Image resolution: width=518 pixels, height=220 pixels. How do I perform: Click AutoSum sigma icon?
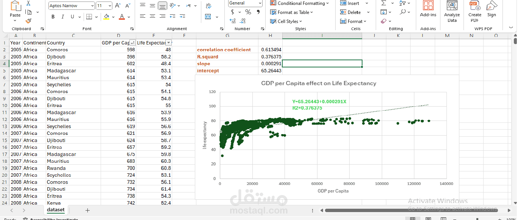coord(384,3)
